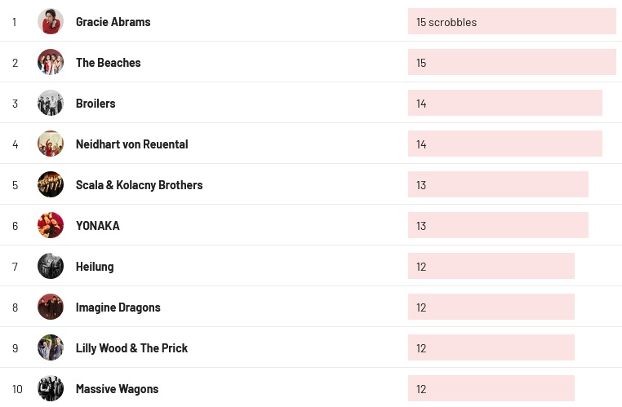Image resolution: width=622 pixels, height=407 pixels.
Task: Click the Heilung avatar thumbnail
Action: click(x=51, y=267)
